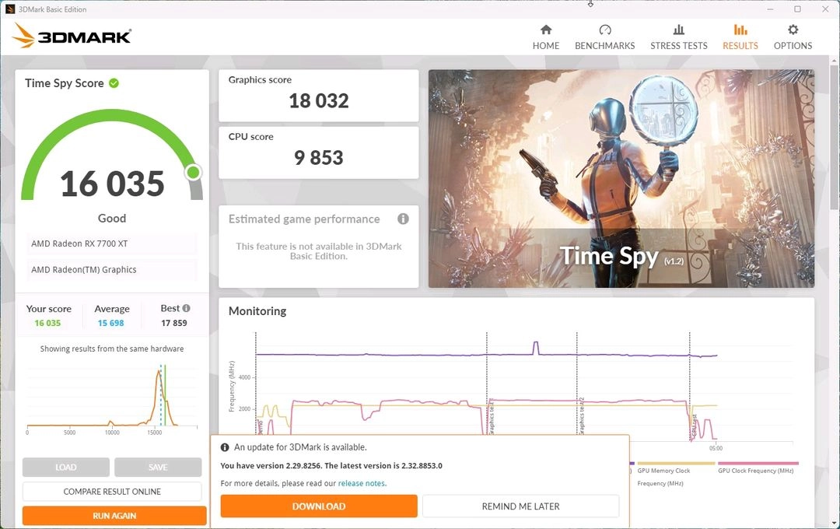
Task: Click the Best score 17 859
Action: [x=174, y=323]
